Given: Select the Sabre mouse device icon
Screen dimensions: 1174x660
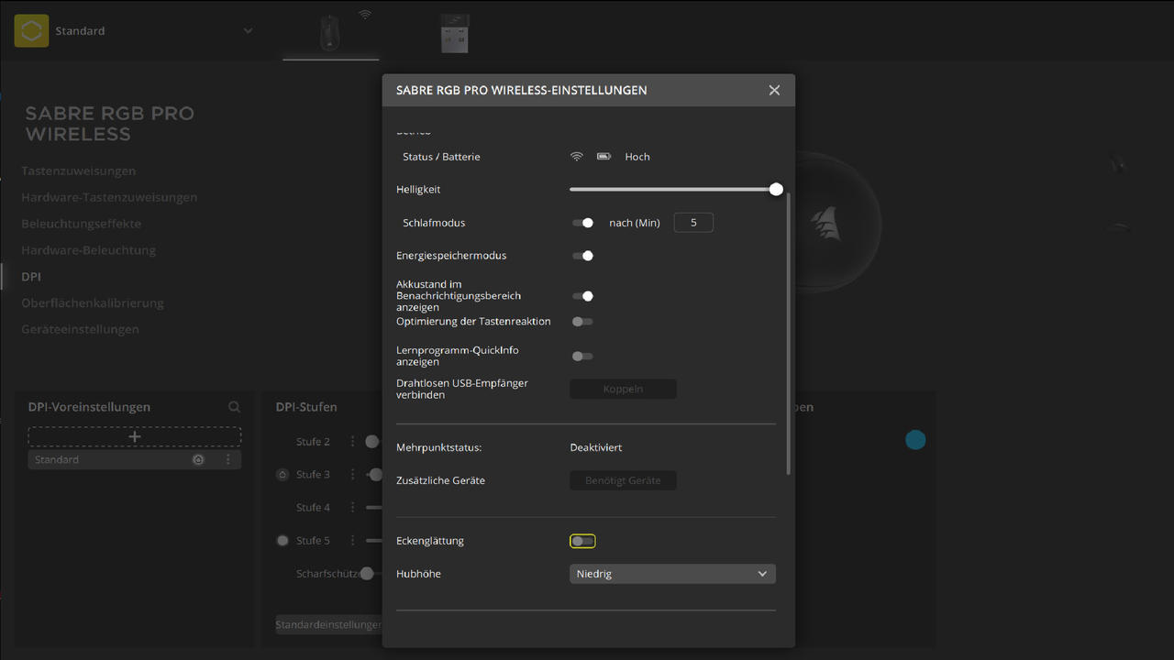Looking at the screenshot, I should point(330,33).
